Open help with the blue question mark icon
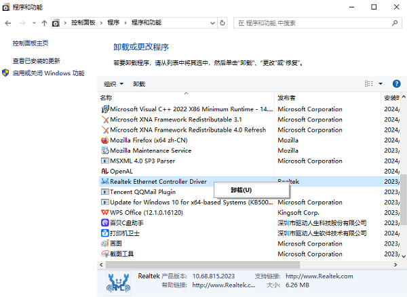The image size is (407, 297). [x=396, y=84]
